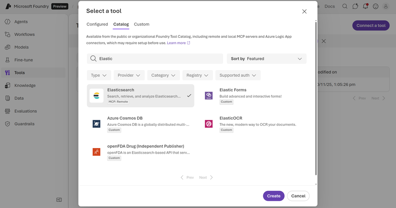
Task: Open the notifications bell icon
Action: tap(365, 6)
